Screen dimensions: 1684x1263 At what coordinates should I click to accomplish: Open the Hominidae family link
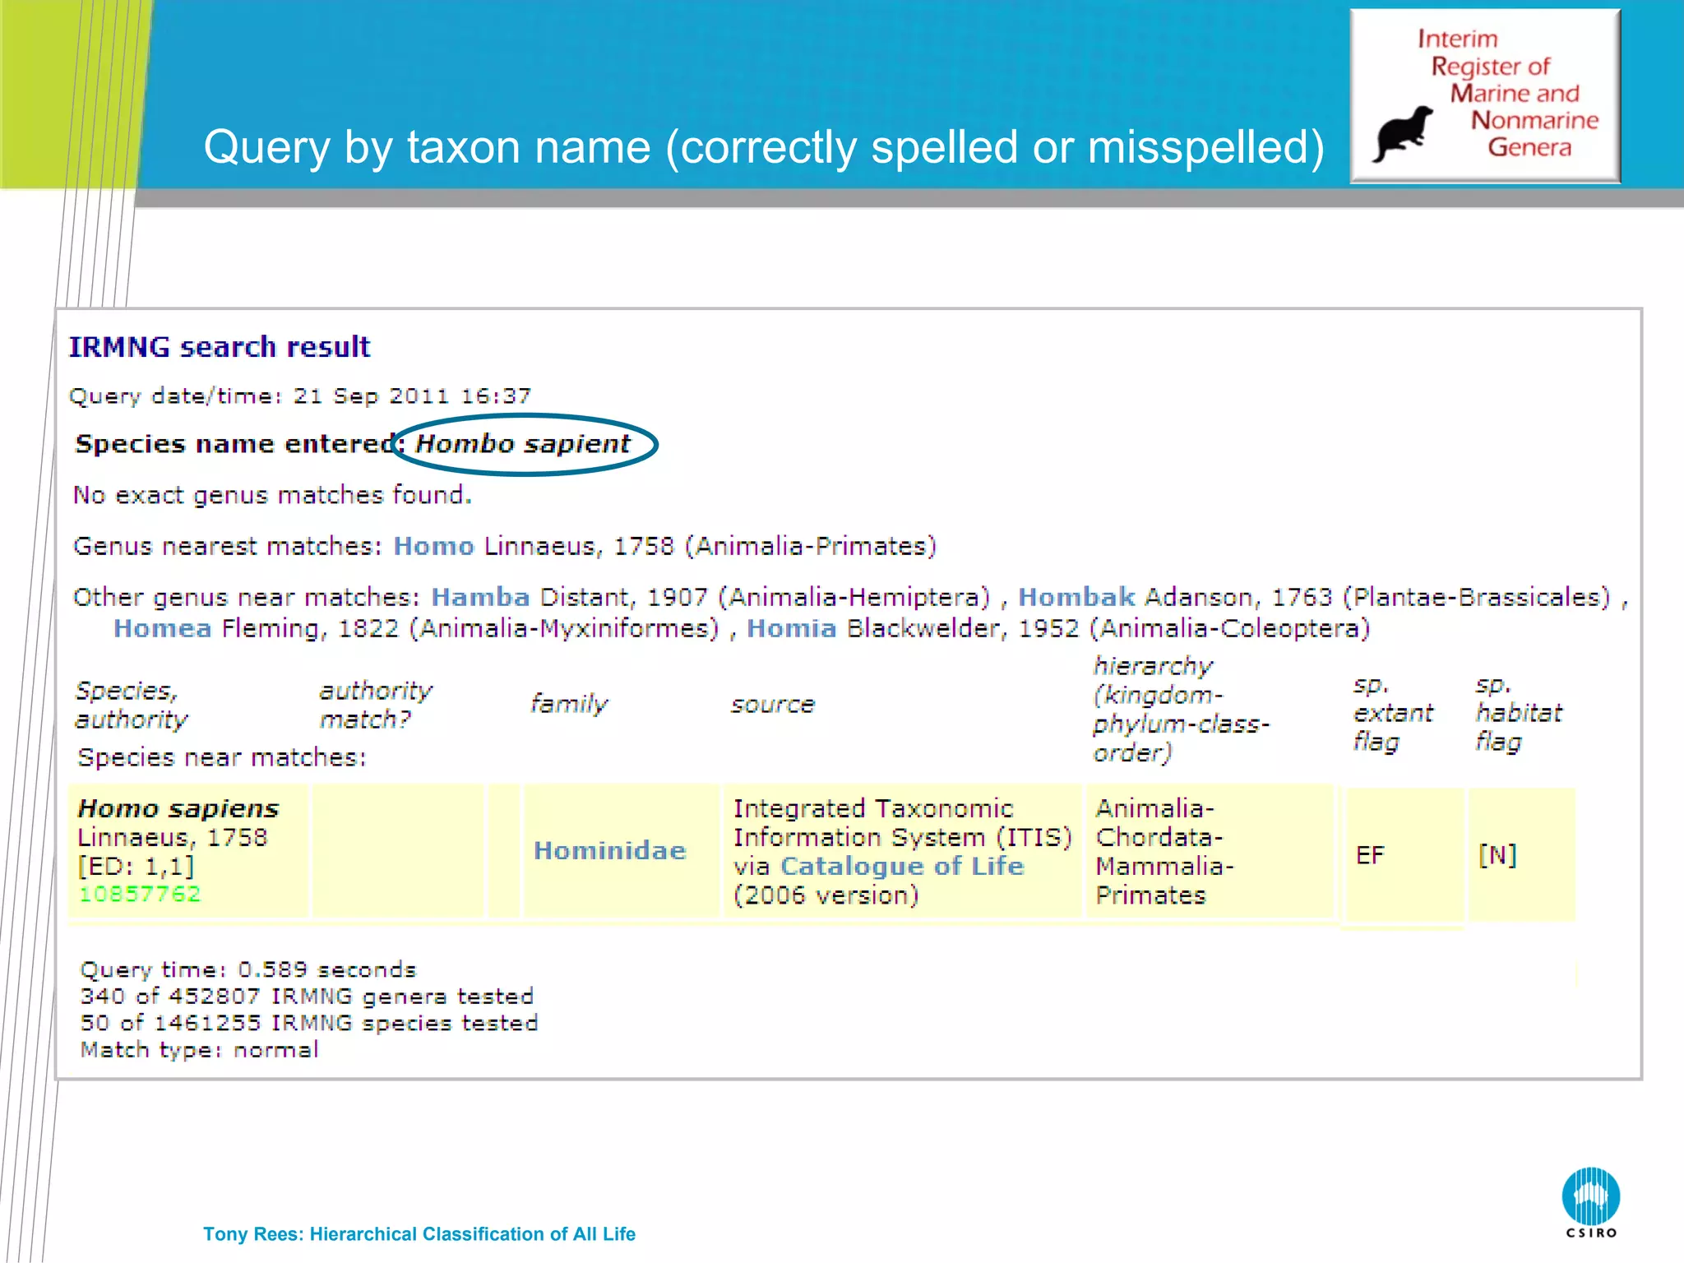(609, 850)
